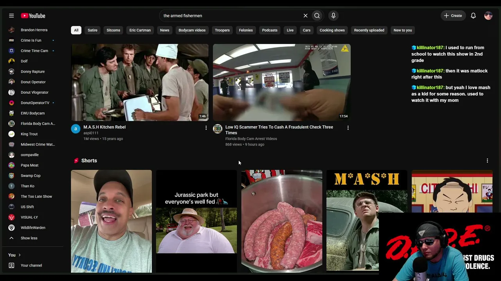Click VISUAL-LY channel avatar
Image resolution: width=501 pixels, height=281 pixels.
coord(12,217)
